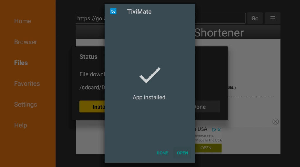
Task: Click into the URL address field
Action: (160, 18)
